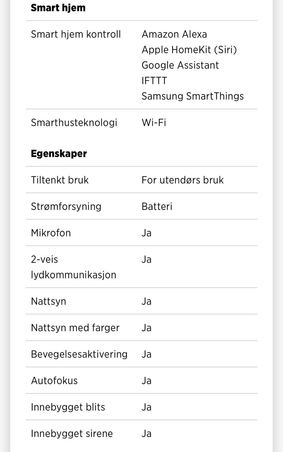Click the Smart hjem kontroll label
This screenshot has height=452, width=283.
(x=76, y=34)
